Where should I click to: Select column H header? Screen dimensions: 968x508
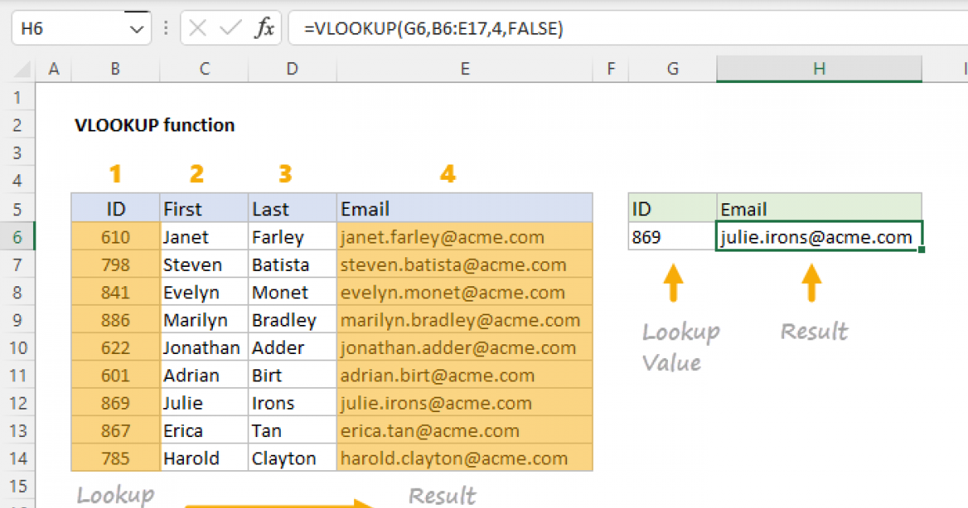tap(819, 69)
